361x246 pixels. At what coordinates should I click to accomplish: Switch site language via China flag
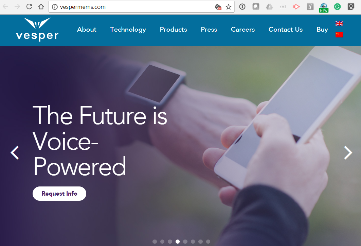tap(339, 35)
